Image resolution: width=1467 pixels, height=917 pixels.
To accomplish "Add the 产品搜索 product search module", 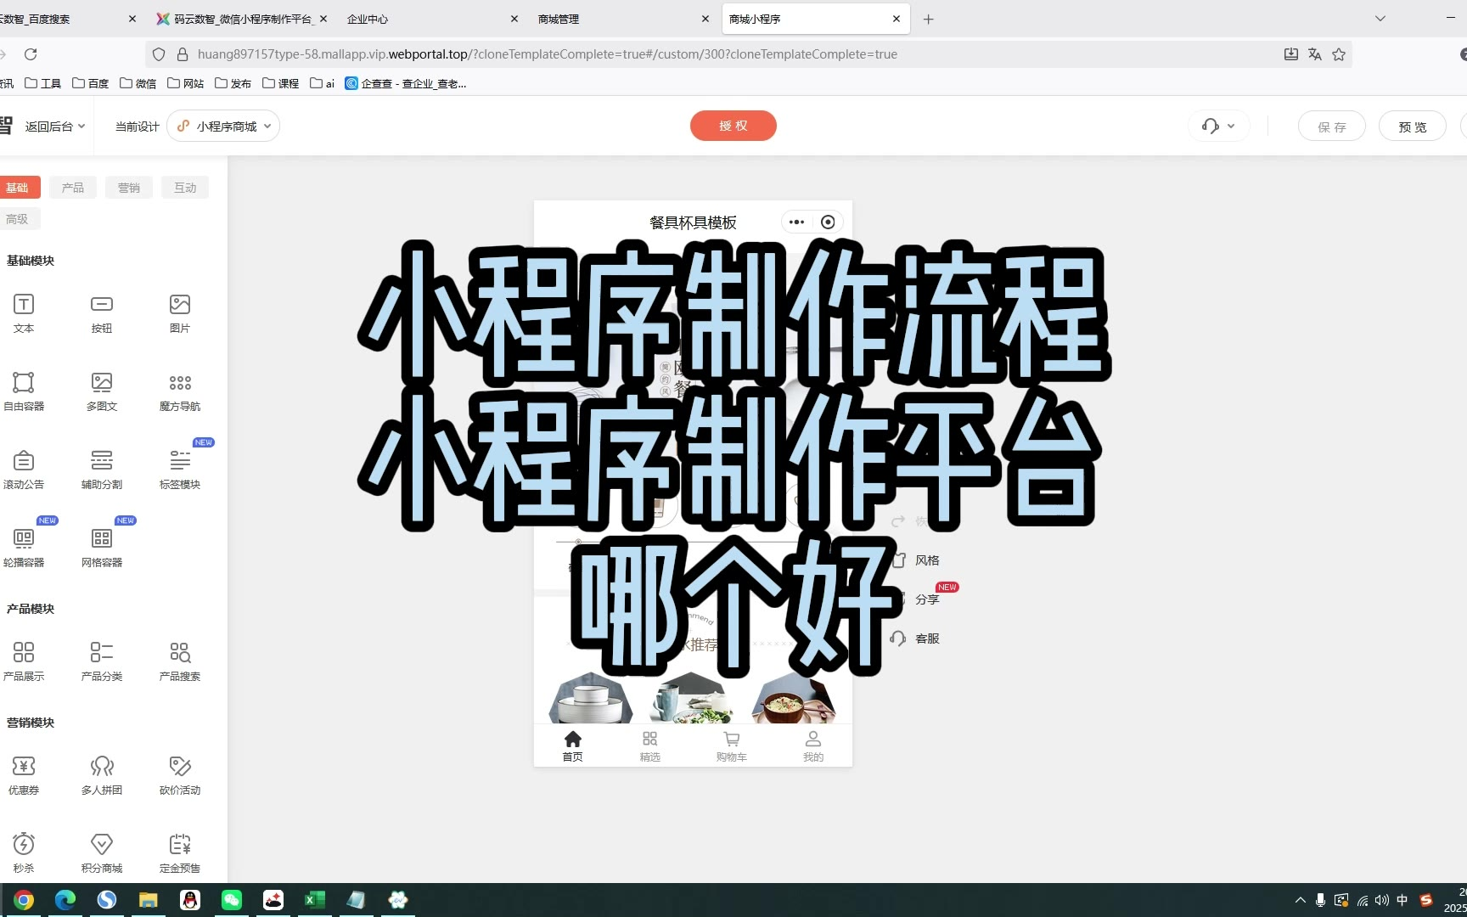I will tap(180, 661).
